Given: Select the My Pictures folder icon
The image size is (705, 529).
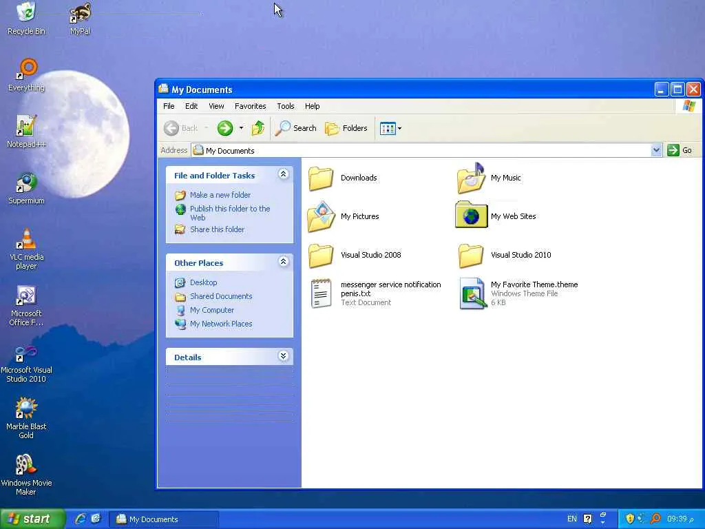Looking at the screenshot, I should [x=321, y=217].
